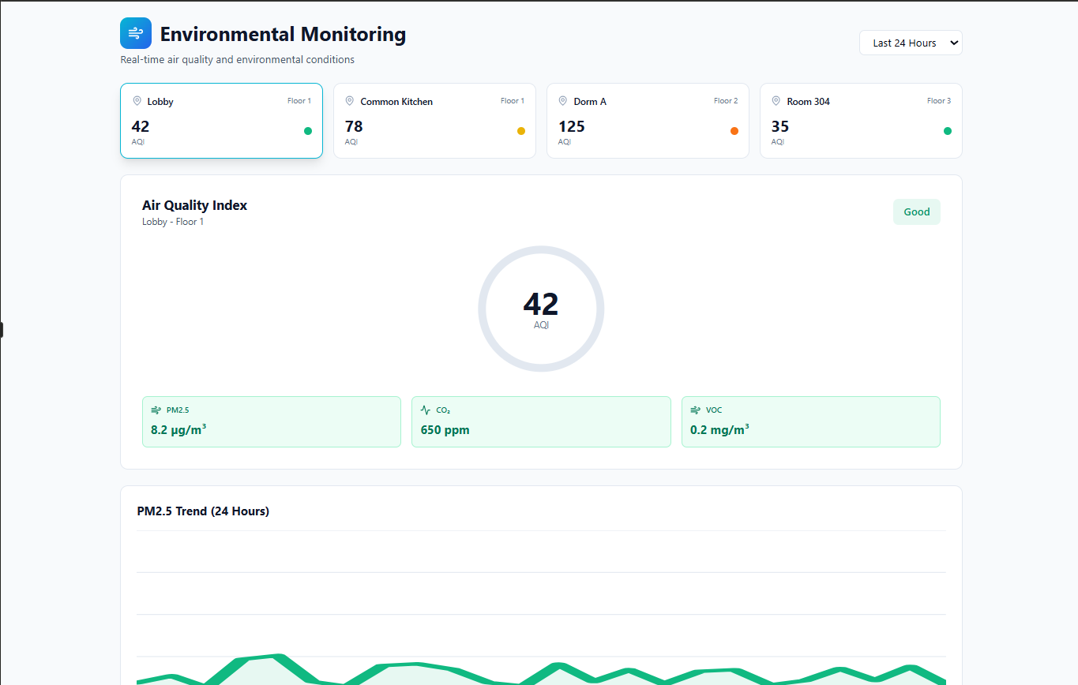Click the VOC wind icon
Image resolution: width=1078 pixels, height=685 pixels.
coord(696,410)
